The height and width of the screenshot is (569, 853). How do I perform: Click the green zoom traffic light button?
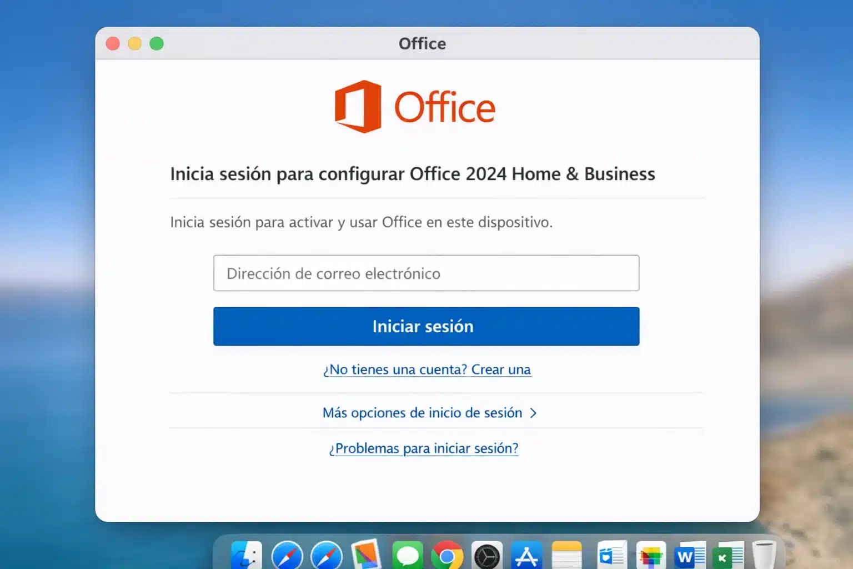157,43
